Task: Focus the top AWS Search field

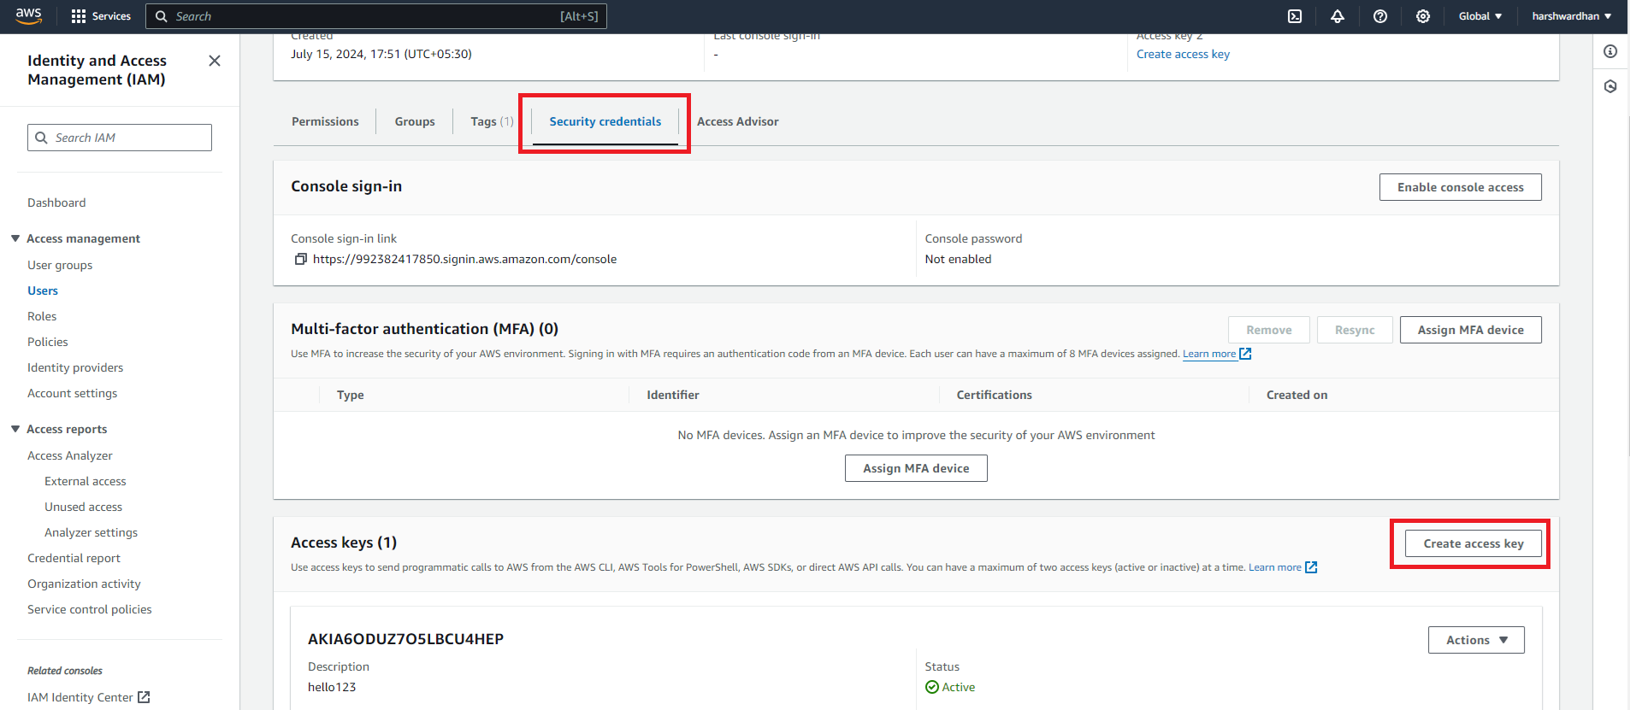Action: [376, 16]
